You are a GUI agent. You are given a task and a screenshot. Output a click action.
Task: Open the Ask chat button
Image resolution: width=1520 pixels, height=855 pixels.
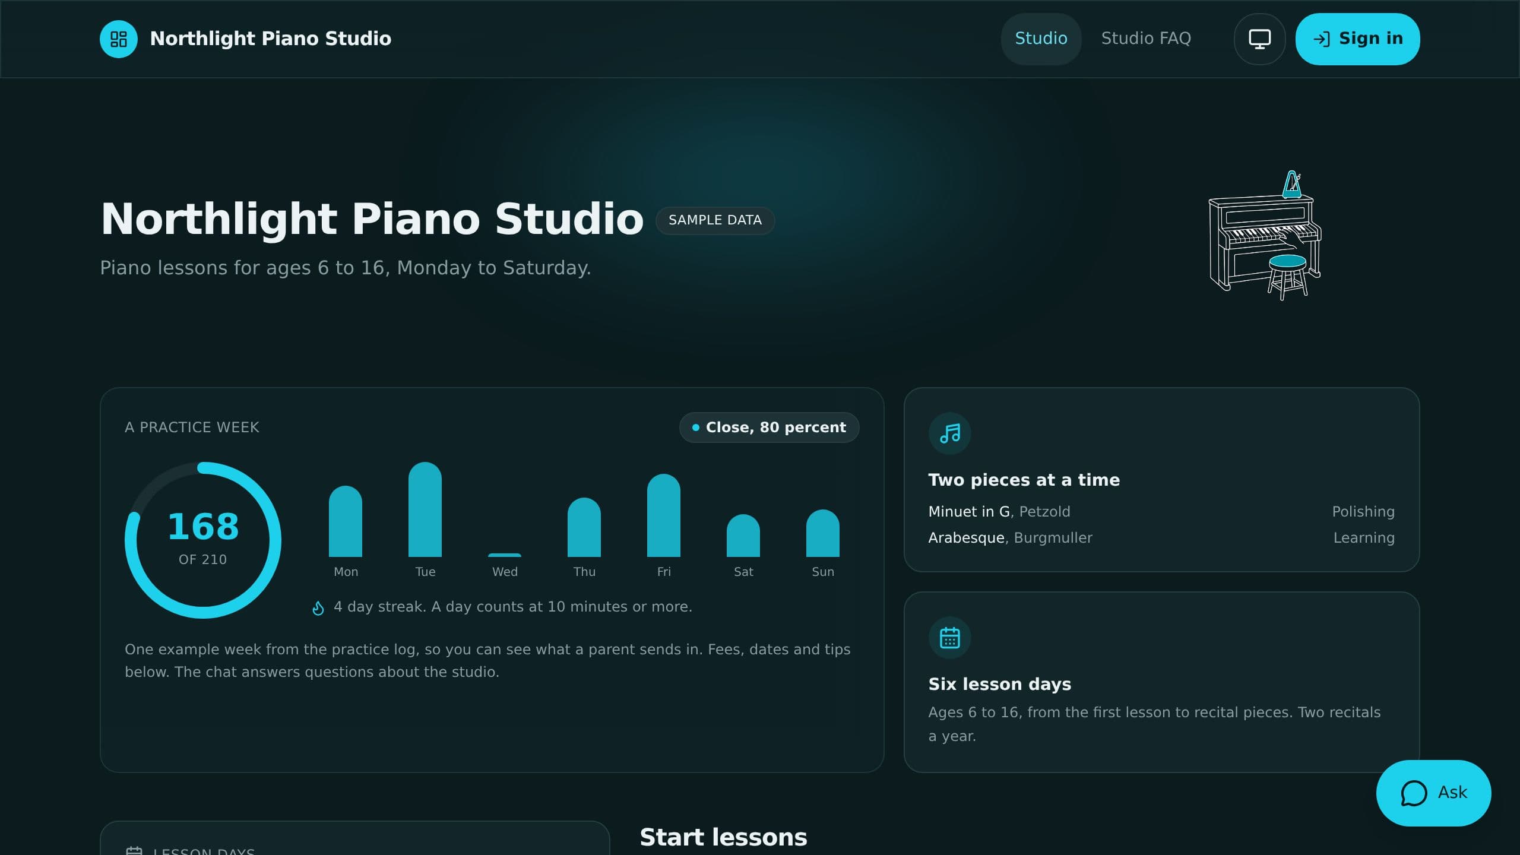click(x=1433, y=793)
